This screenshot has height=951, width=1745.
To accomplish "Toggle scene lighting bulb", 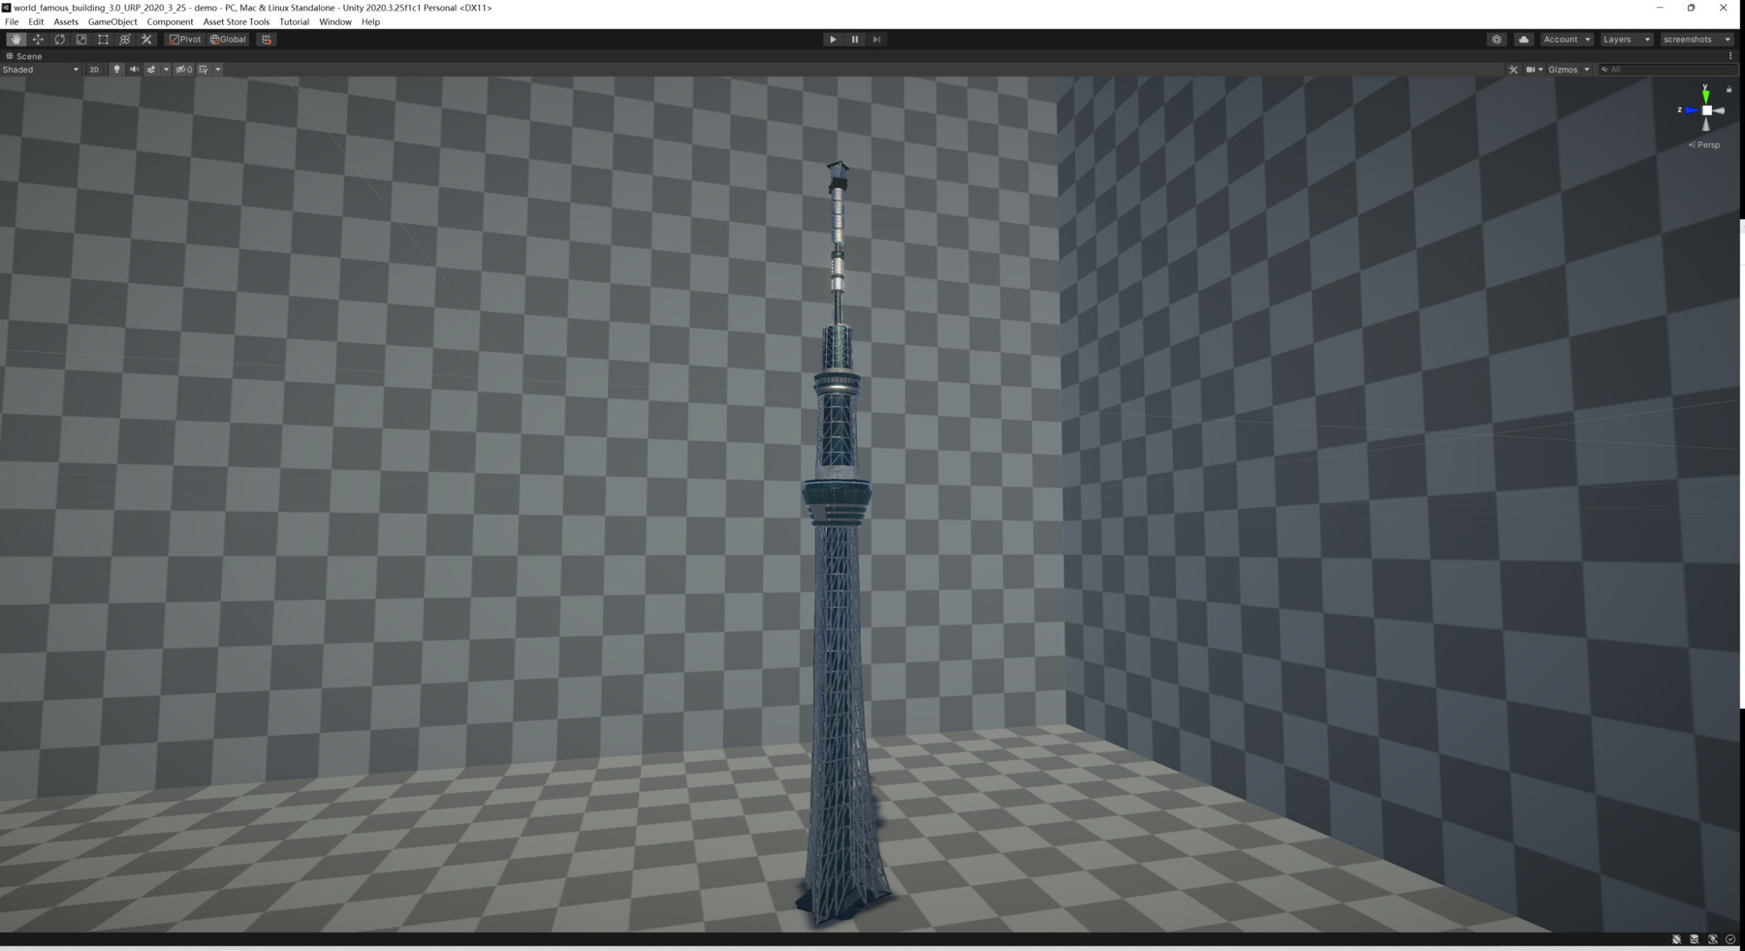I will 116,70.
